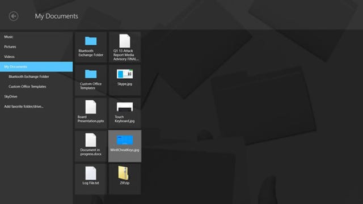The height and width of the screenshot is (204, 363).
Task: Open Document in progress.docx file
Action: [91, 146]
